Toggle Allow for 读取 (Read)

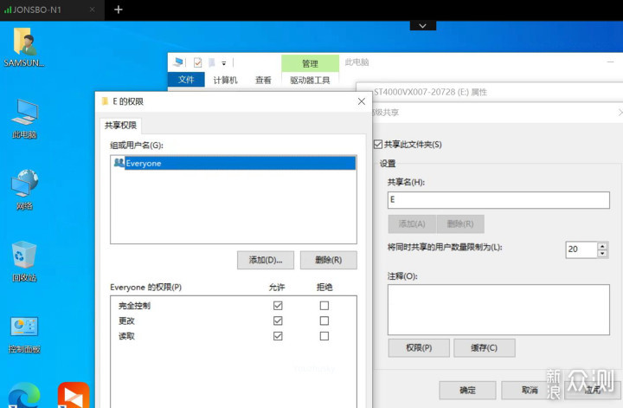click(278, 336)
